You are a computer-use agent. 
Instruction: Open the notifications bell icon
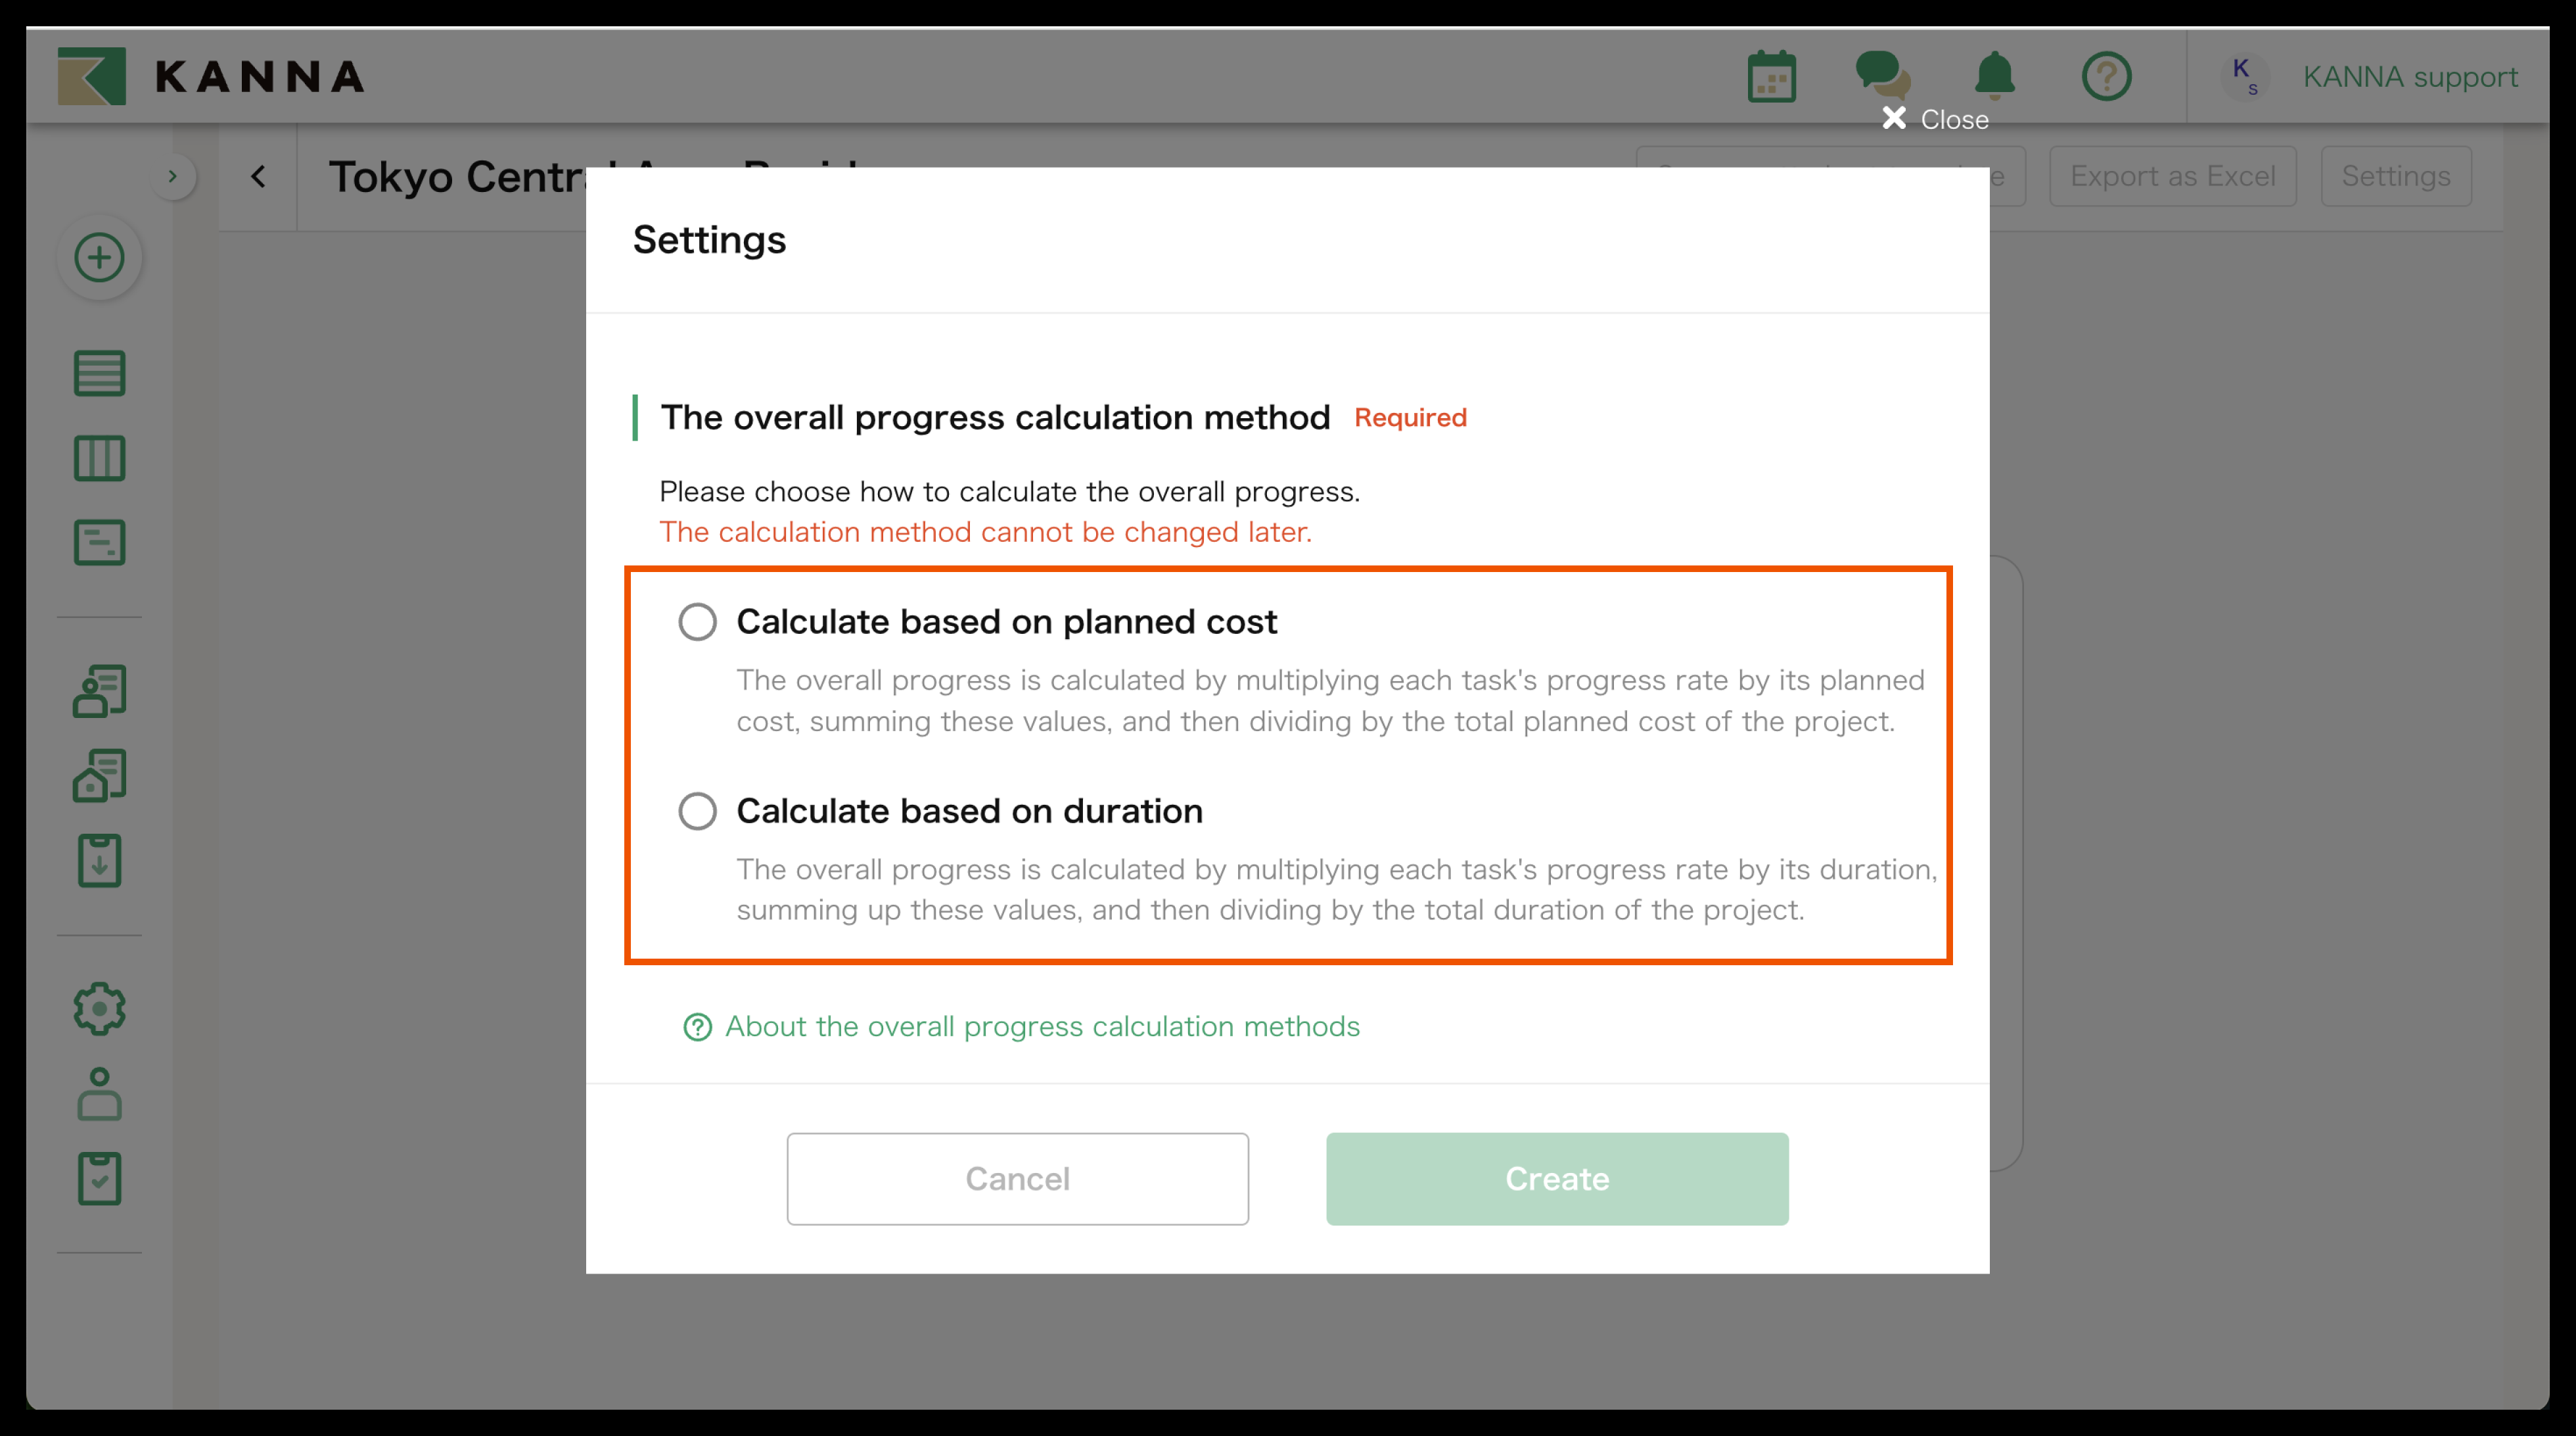[x=1995, y=75]
